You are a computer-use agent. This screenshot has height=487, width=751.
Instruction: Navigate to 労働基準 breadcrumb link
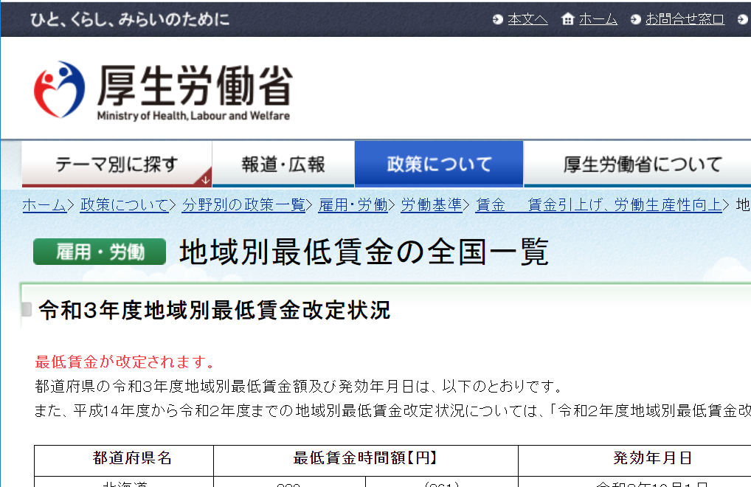[x=432, y=205]
